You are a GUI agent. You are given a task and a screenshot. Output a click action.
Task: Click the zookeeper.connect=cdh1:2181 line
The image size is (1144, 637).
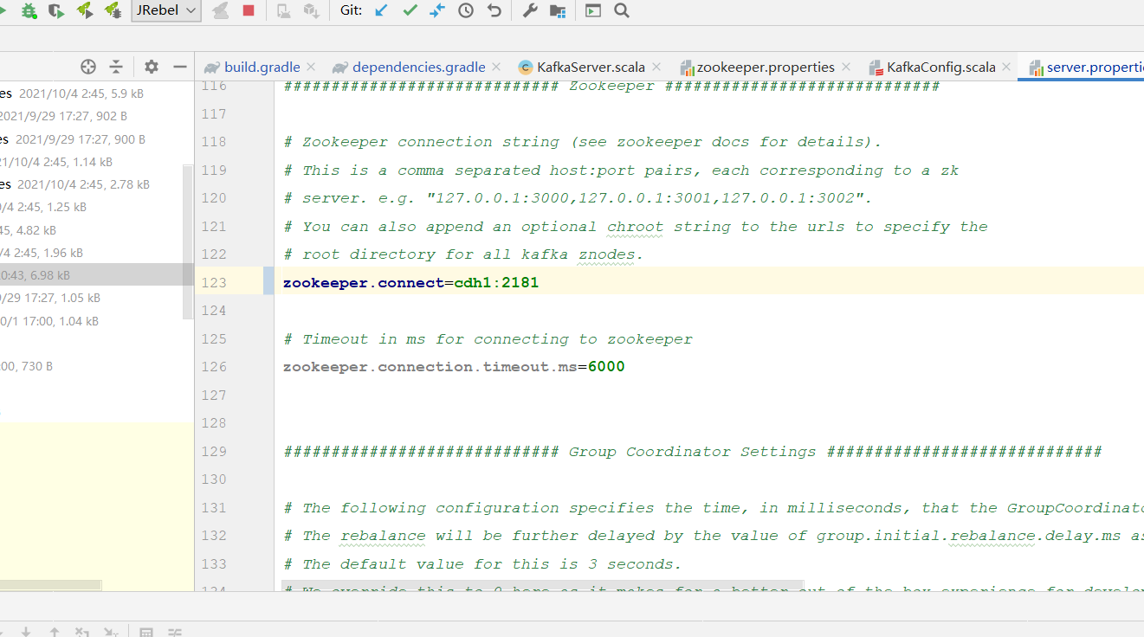point(410,282)
